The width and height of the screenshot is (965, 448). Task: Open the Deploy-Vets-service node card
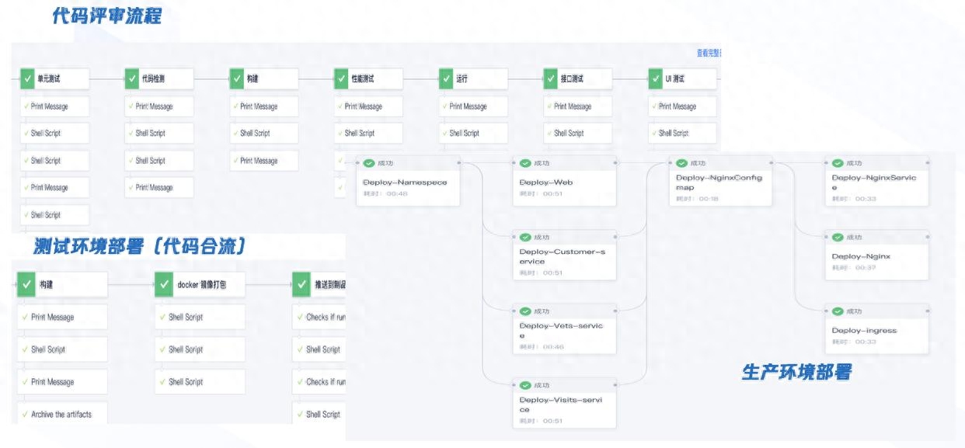point(565,329)
